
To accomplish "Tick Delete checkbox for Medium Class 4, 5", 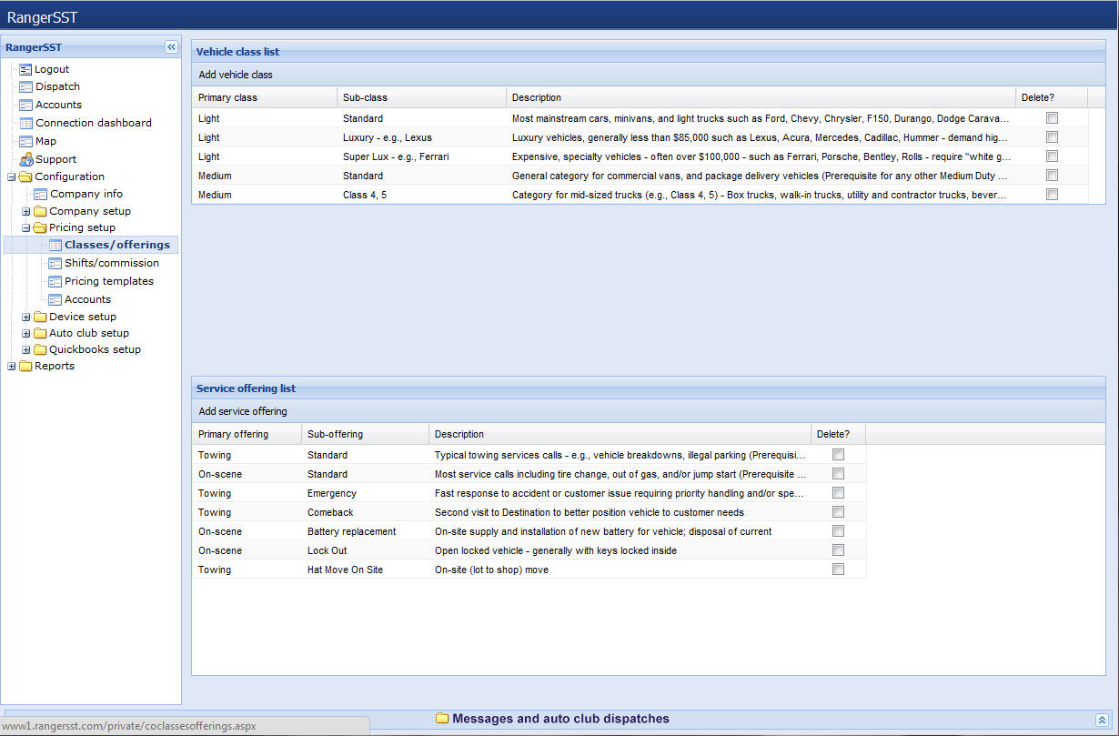I will tap(1052, 195).
